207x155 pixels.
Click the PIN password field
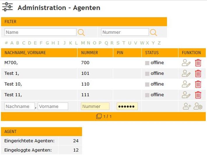tap(127, 106)
